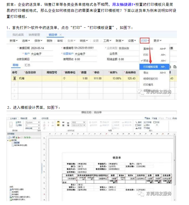This screenshot has width=189, height=205.
Task: Insert a 文本框 text box
Action: point(147,122)
